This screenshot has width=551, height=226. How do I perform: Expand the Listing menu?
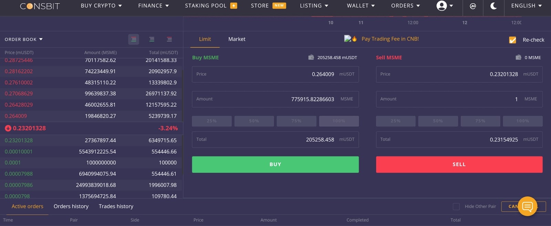pos(314,6)
